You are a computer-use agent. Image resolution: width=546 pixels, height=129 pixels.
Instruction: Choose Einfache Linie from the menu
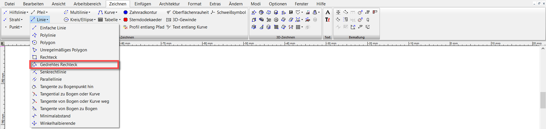coord(75,28)
